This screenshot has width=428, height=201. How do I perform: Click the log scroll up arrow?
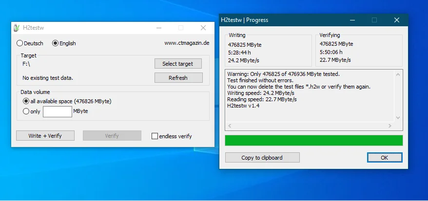point(398,74)
